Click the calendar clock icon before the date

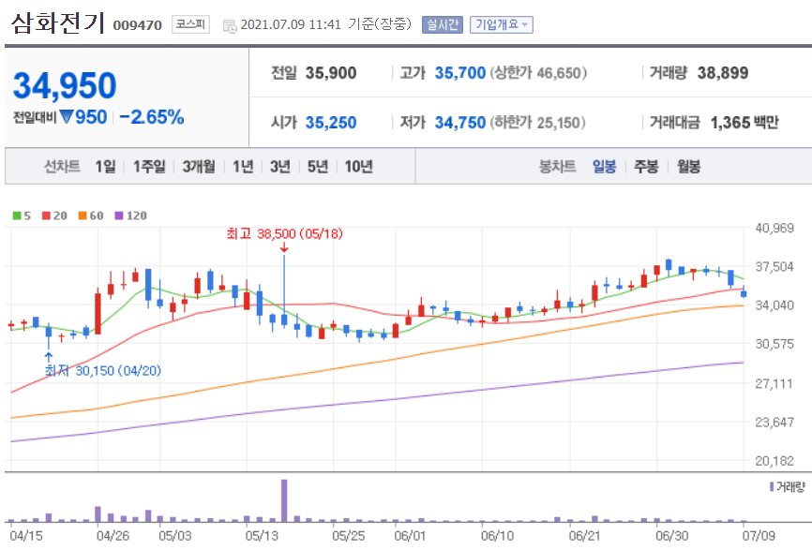[230, 26]
